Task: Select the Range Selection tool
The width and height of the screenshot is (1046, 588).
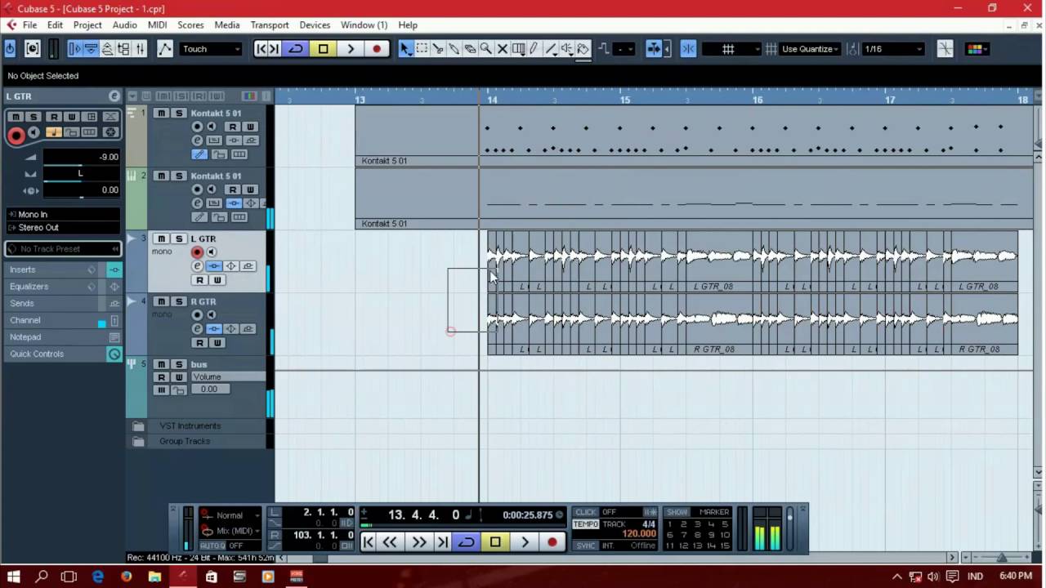Action: click(422, 49)
